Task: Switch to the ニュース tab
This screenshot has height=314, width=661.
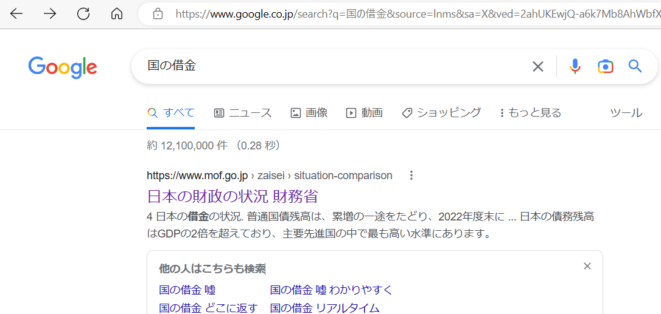Action: tap(243, 113)
